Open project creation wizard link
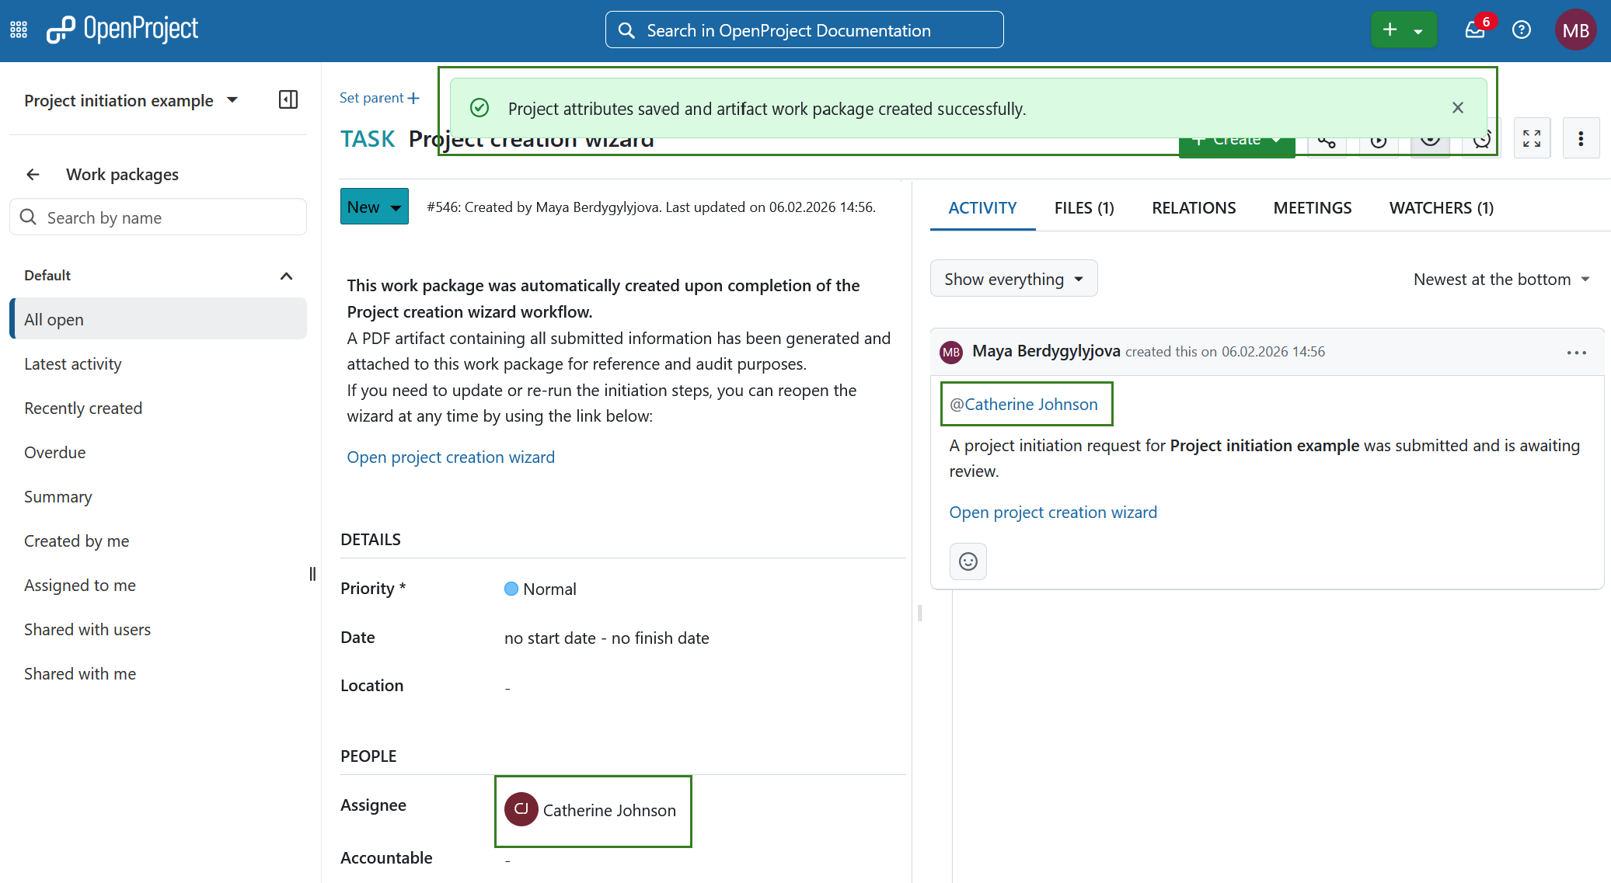 pyautogui.click(x=451, y=457)
